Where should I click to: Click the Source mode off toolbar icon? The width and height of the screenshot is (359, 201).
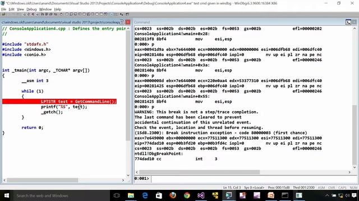(x=116, y=15)
